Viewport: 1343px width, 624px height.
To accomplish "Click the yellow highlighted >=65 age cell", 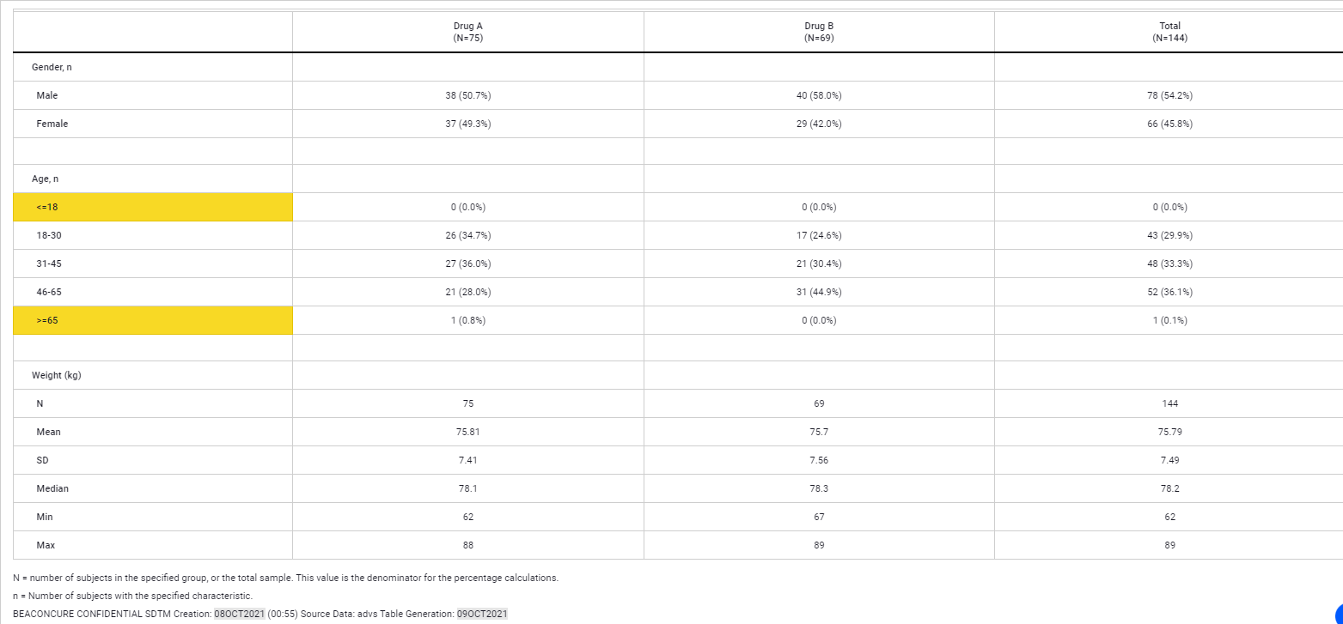I will pyautogui.click(x=153, y=320).
